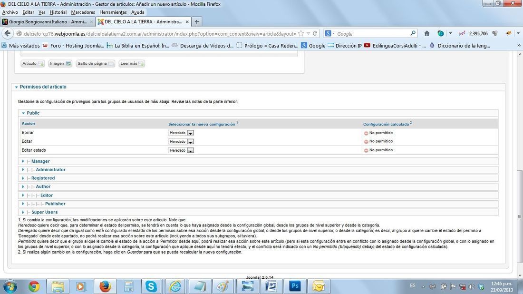523x294 pixels.
Task: Click the Firefox home button
Action: (426, 33)
